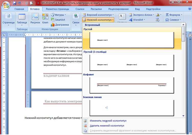Expand the Формула dropdown arrow
Viewport: 192px width, 135px height.
click(182, 15)
